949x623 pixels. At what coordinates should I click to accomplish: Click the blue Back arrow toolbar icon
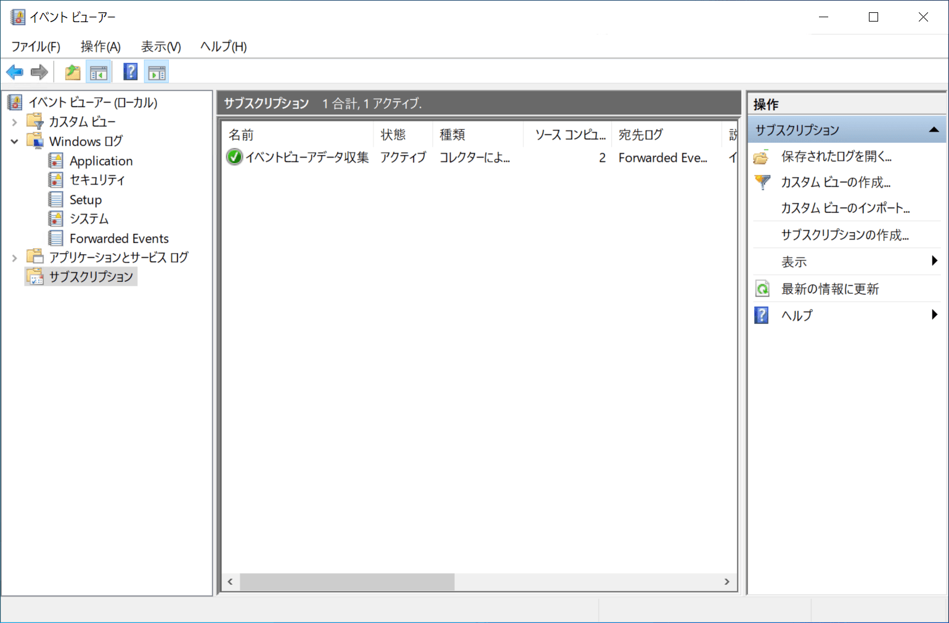tap(15, 73)
